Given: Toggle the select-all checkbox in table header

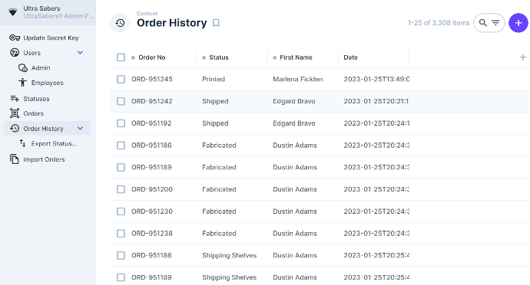Looking at the screenshot, I should point(121,57).
